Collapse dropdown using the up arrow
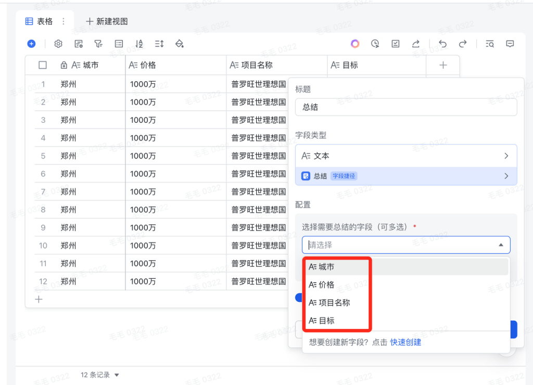The width and height of the screenshot is (533, 385). coord(501,245)
